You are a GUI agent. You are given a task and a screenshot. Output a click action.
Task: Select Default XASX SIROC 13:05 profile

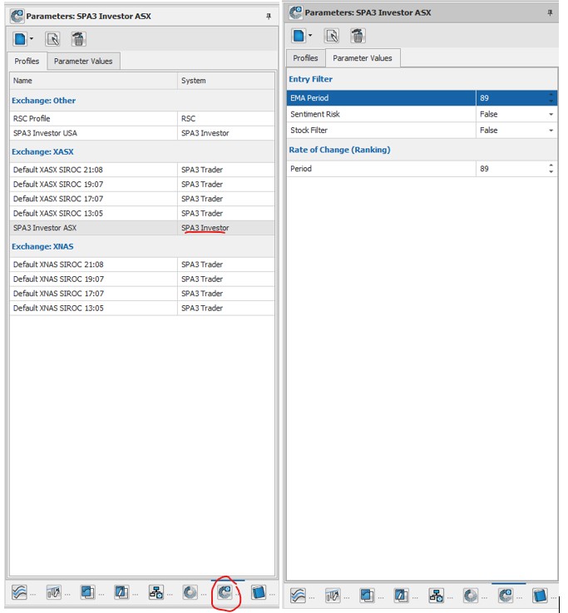[x=142, y=213]
